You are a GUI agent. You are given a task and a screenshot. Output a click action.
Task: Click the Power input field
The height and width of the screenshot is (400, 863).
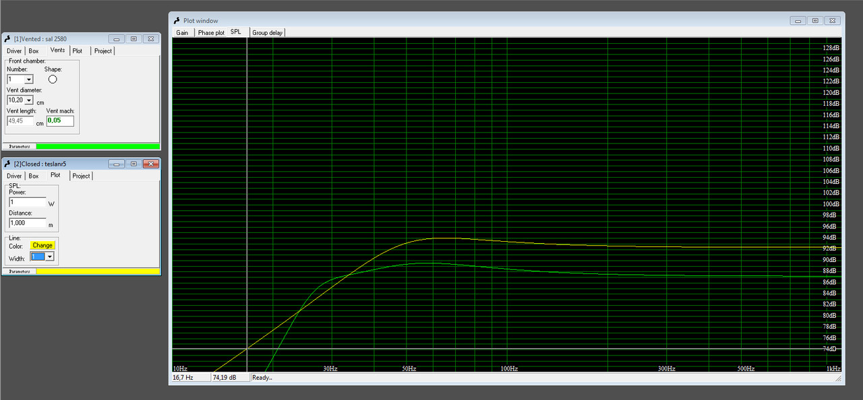27,202
